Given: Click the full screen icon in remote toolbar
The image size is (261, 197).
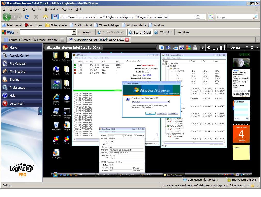Looking at the screenshot, I should point(181,48).
